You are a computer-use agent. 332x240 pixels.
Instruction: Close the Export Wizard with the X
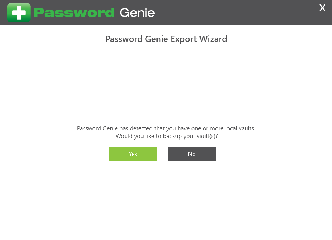point(322,8)
